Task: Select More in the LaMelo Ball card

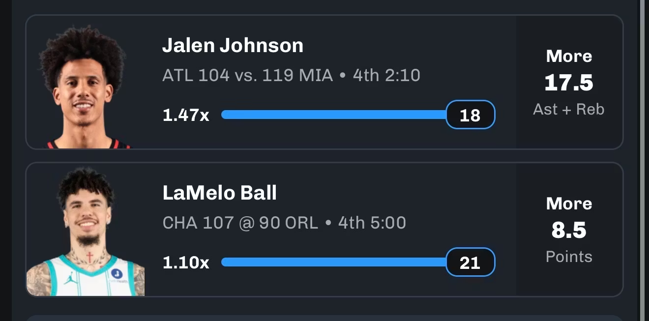Action: point(569,204)
